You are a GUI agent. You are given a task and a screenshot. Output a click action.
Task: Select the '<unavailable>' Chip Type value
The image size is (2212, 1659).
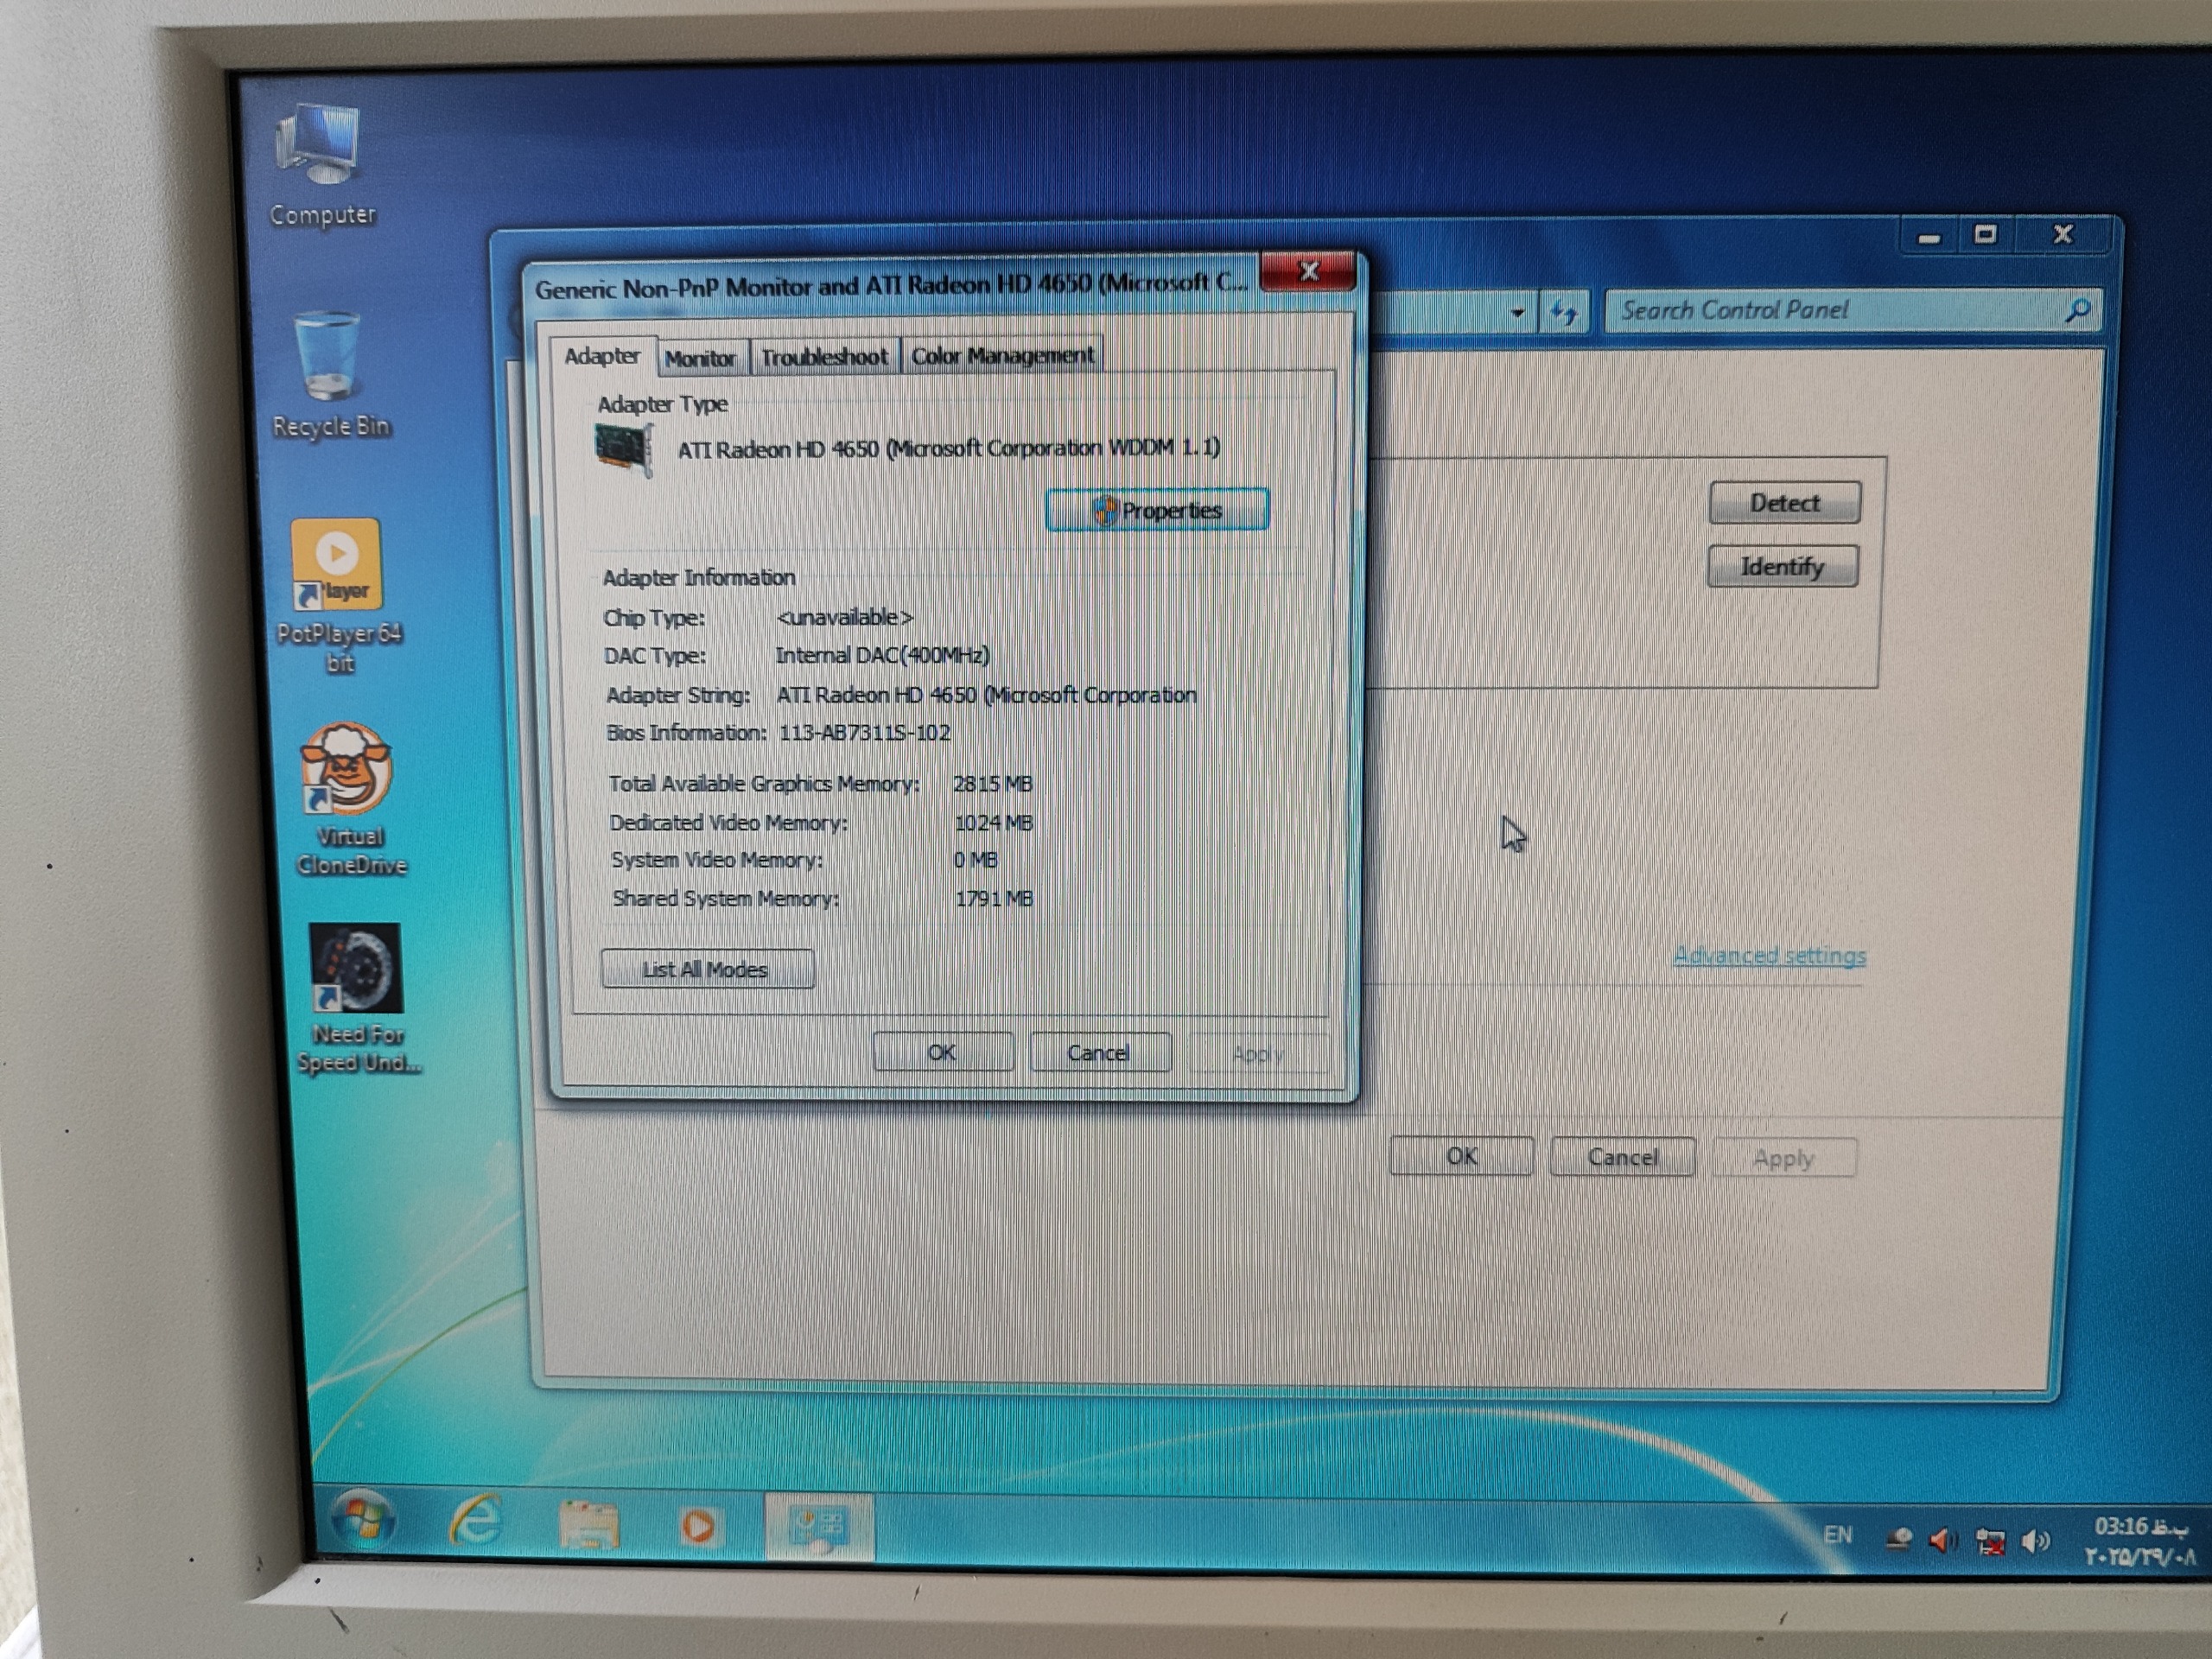click(x=845, y=617)
